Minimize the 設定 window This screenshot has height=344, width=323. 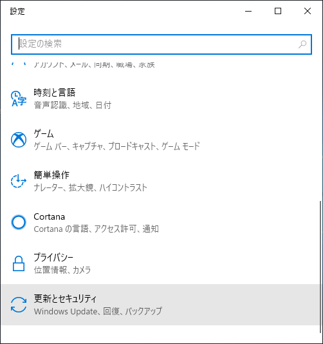pyautogui.click(x=248, y=11)
